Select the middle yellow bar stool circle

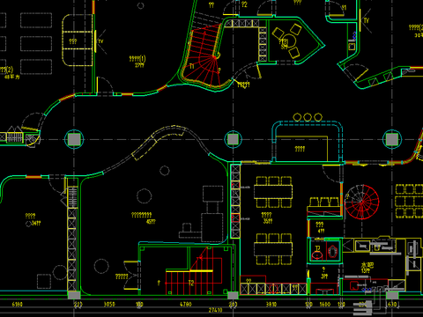(x=308, y=117)
